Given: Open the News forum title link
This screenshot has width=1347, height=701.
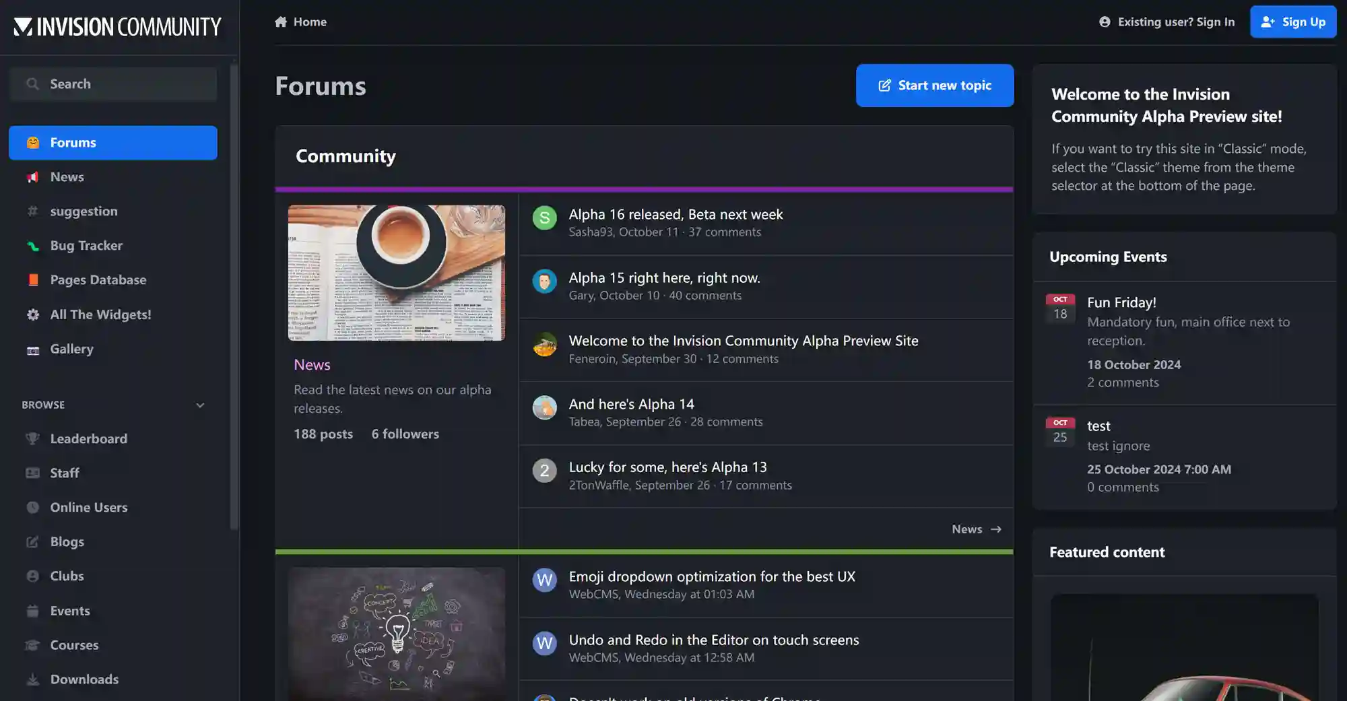Looking at the screenshot, I should 312,364.
